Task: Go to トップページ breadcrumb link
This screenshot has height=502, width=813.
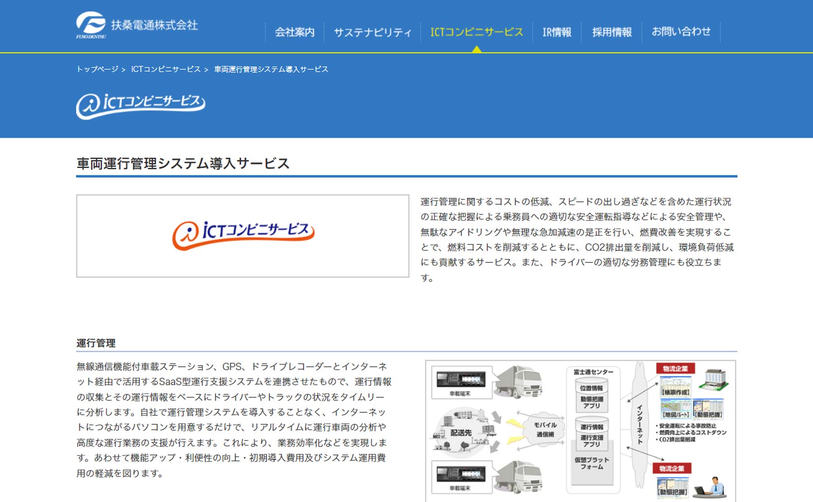Action: (97, 69)
